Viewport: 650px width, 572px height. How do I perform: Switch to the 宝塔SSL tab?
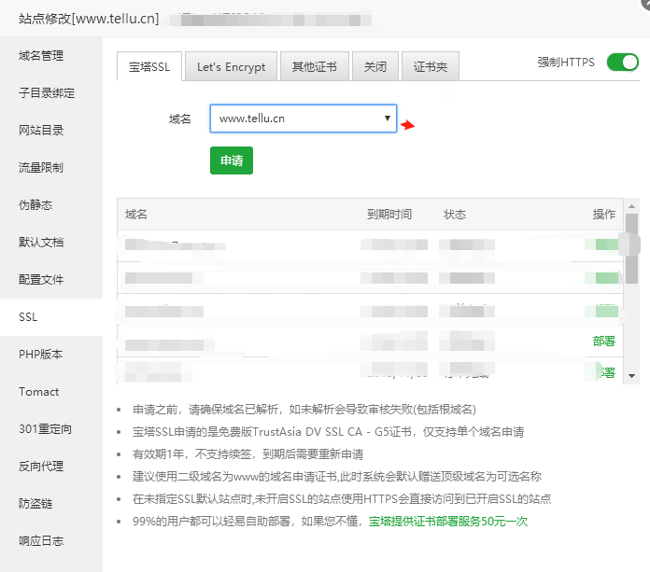coord(149,66)
